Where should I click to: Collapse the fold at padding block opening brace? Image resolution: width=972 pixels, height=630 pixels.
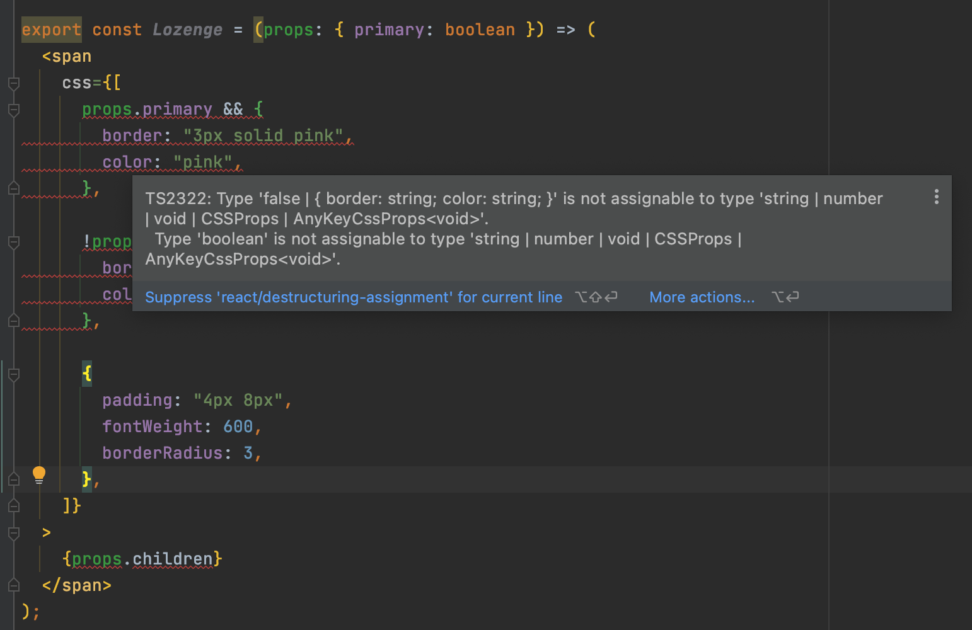click(x=14, y=374)
